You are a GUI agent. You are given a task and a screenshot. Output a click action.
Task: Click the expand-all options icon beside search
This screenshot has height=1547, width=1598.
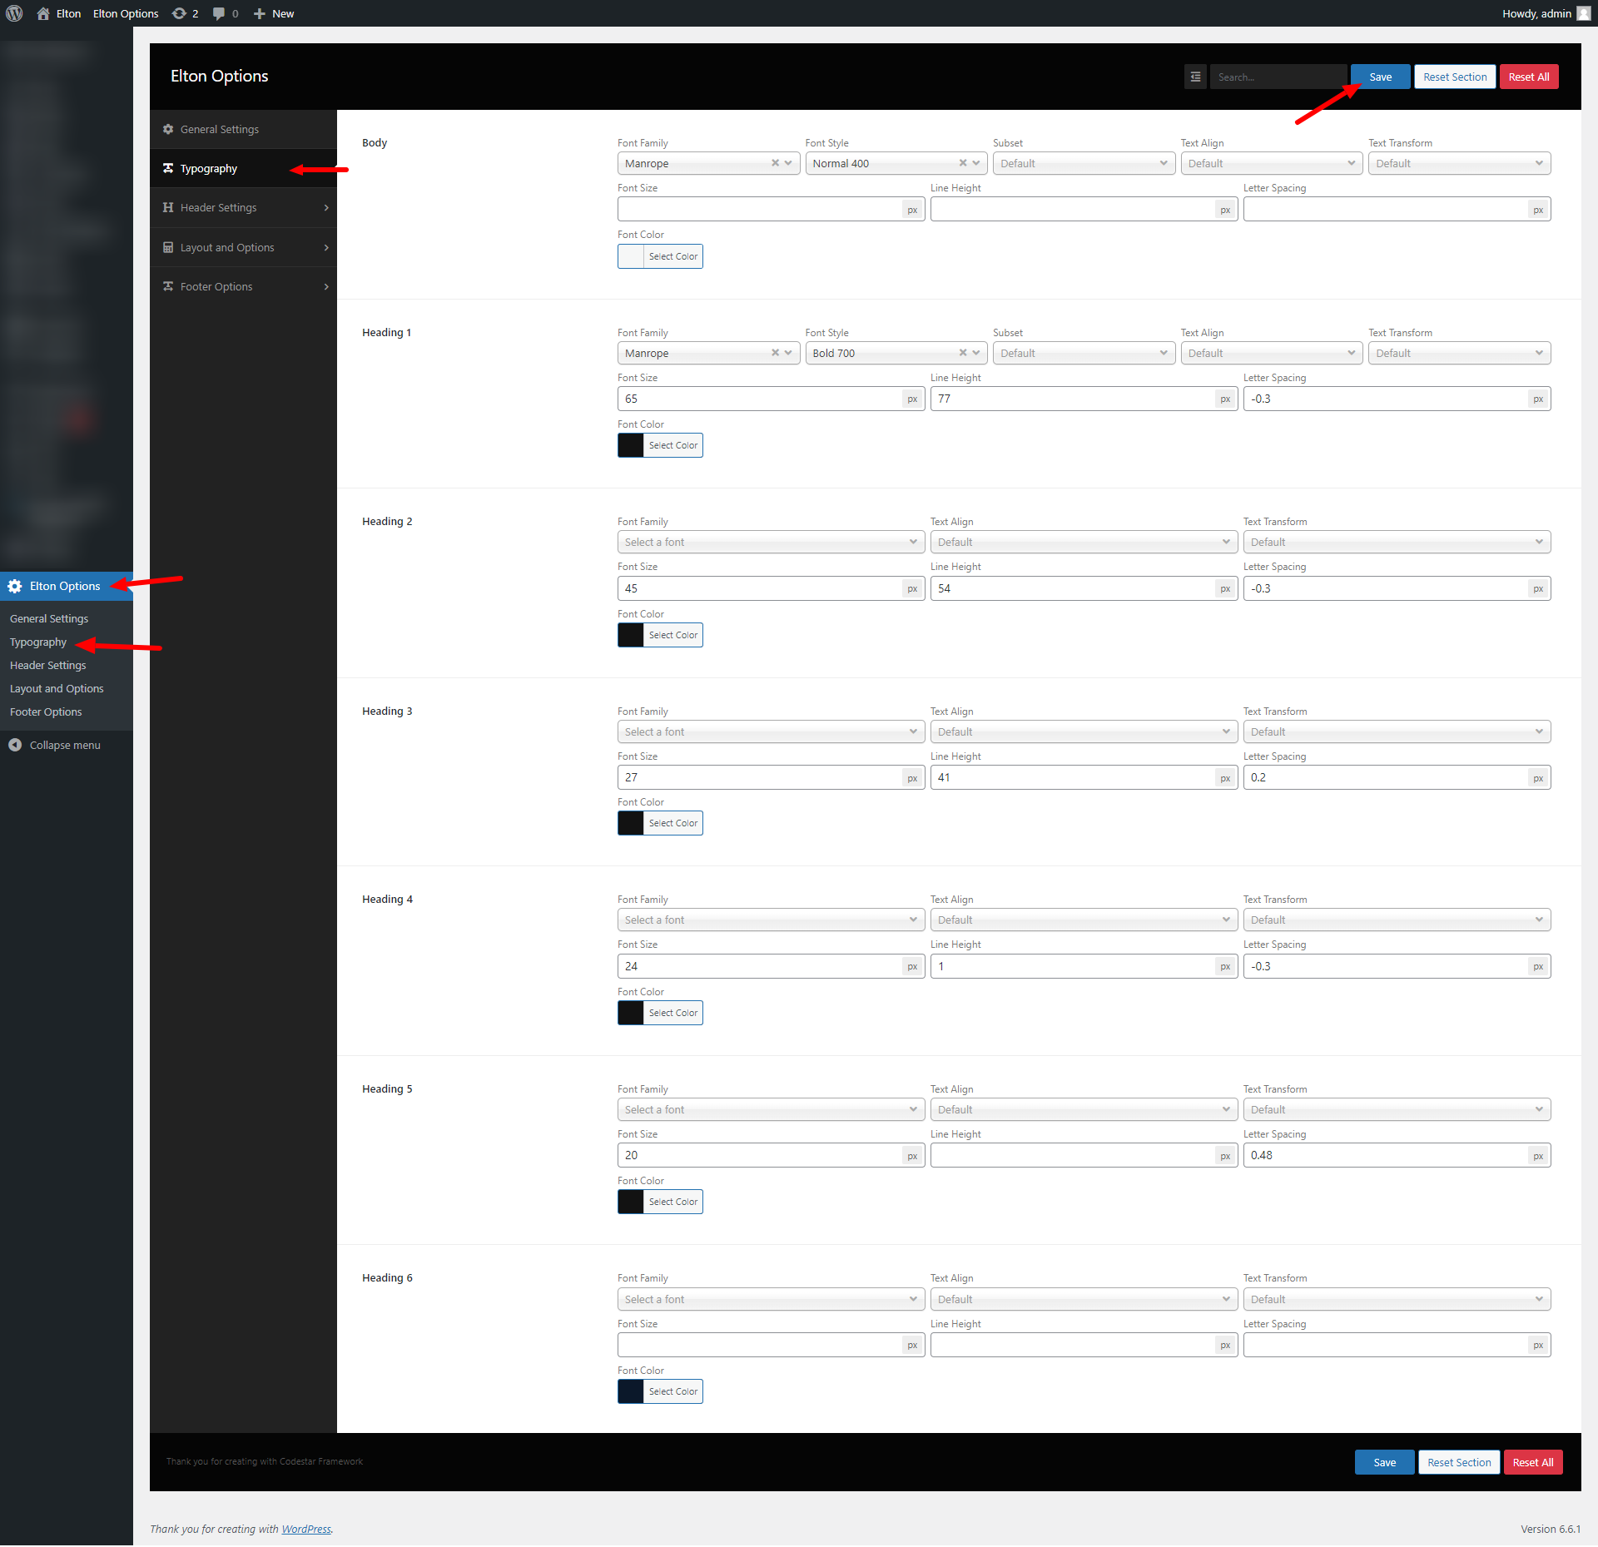point(1195,77)
